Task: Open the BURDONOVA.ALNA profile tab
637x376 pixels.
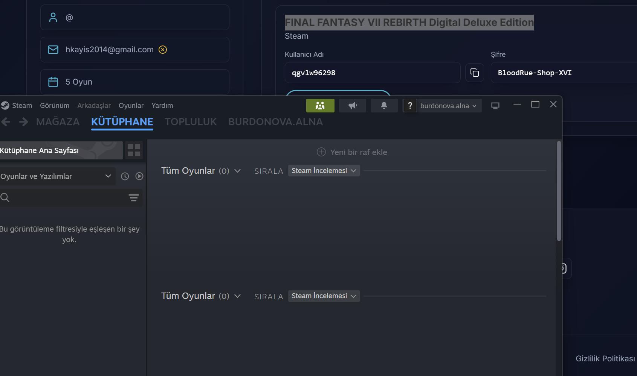Action: [275, 122]
